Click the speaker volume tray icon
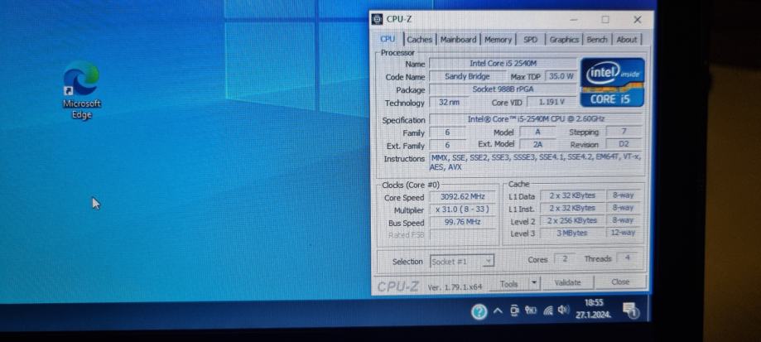This screenshot has height=342, width=761. click(x=563, y=310)
